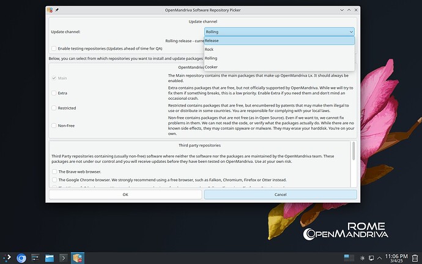
Task: Launch Chromium browser from taskbar
Action: tap(21, 258)
